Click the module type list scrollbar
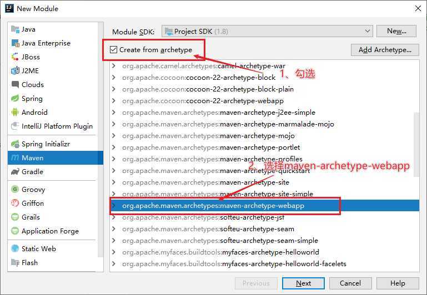Screen dimensions: 427x295 pyautogui.click(x=101, y=139)
